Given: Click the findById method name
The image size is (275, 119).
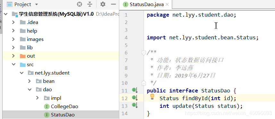Looking at the screenshot, I should point(195,98).
